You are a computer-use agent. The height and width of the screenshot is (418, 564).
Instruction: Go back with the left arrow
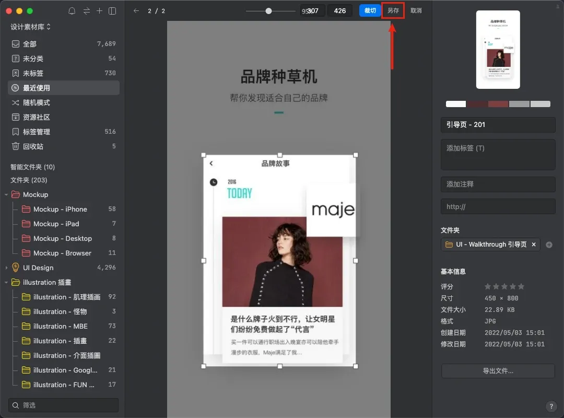click(136, 11)
